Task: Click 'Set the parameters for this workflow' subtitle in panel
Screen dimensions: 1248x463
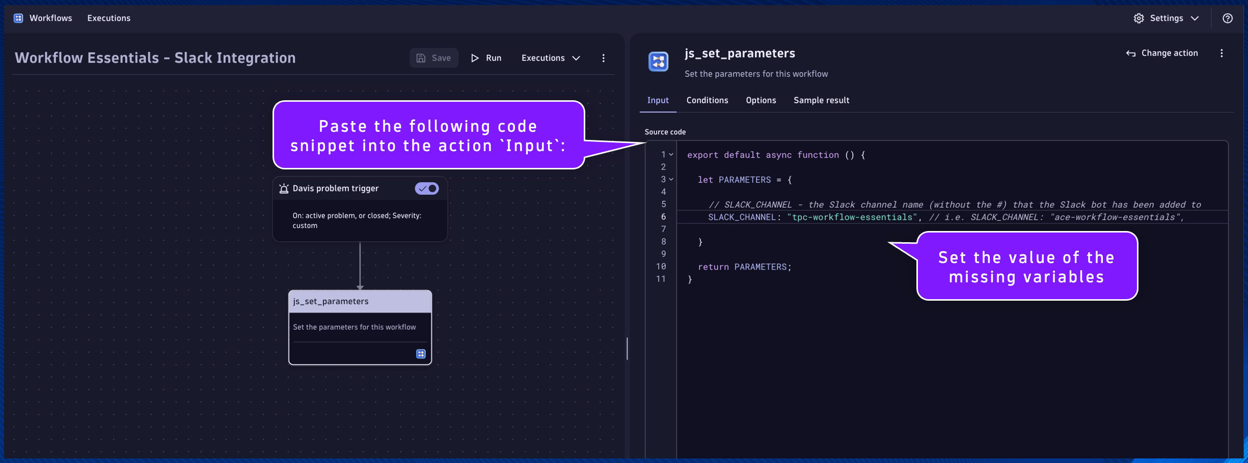Action: coord(756,74)
